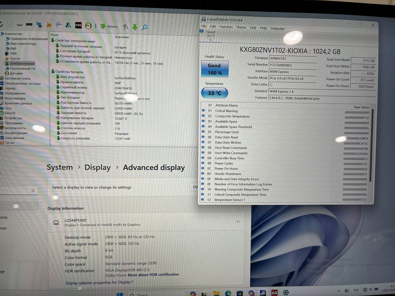The height and width of the screenshot is (296, 395).
Task: Click the blue status dot for Critical Warning
Action: (203, 110)
